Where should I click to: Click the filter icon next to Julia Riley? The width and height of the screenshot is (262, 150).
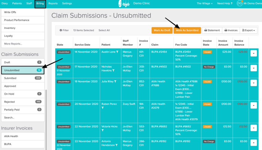click(115, 82)
